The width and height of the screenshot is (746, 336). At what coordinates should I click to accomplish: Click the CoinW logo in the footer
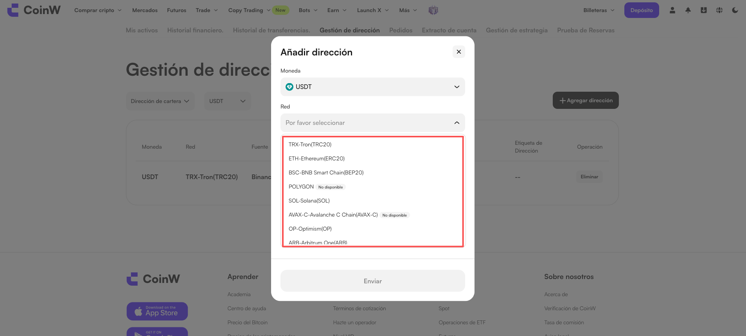click(x=153, y=279)
